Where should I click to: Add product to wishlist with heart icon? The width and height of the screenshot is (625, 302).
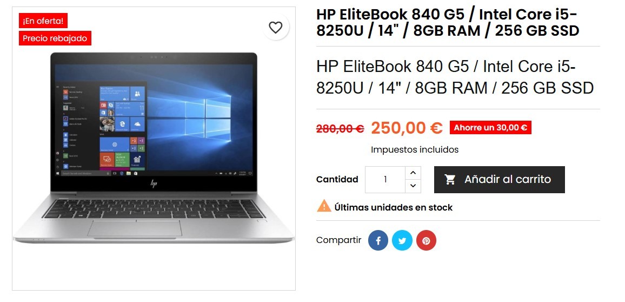coord(275,28)
